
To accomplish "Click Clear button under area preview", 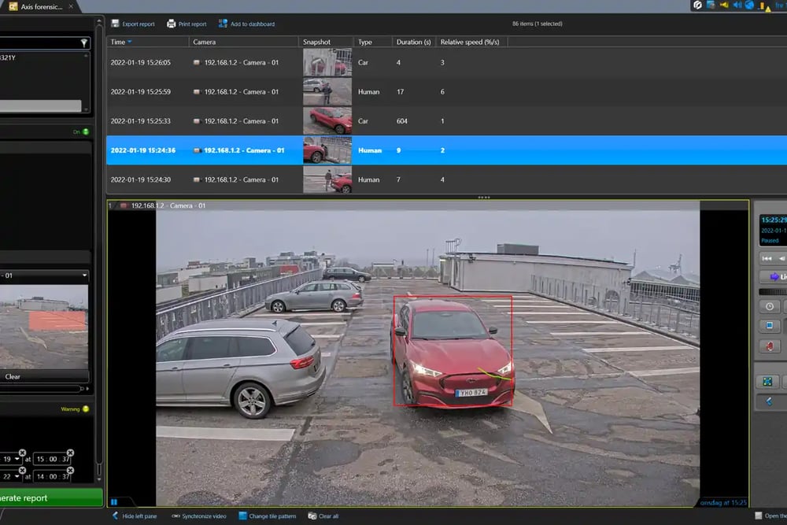I will [x=44, y=376].
